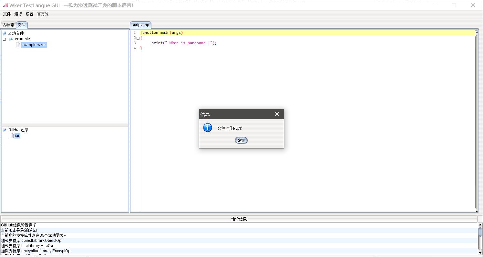Select the 本地文件 tree root
The image size is (483, 257).
click(x=16, y=33)
